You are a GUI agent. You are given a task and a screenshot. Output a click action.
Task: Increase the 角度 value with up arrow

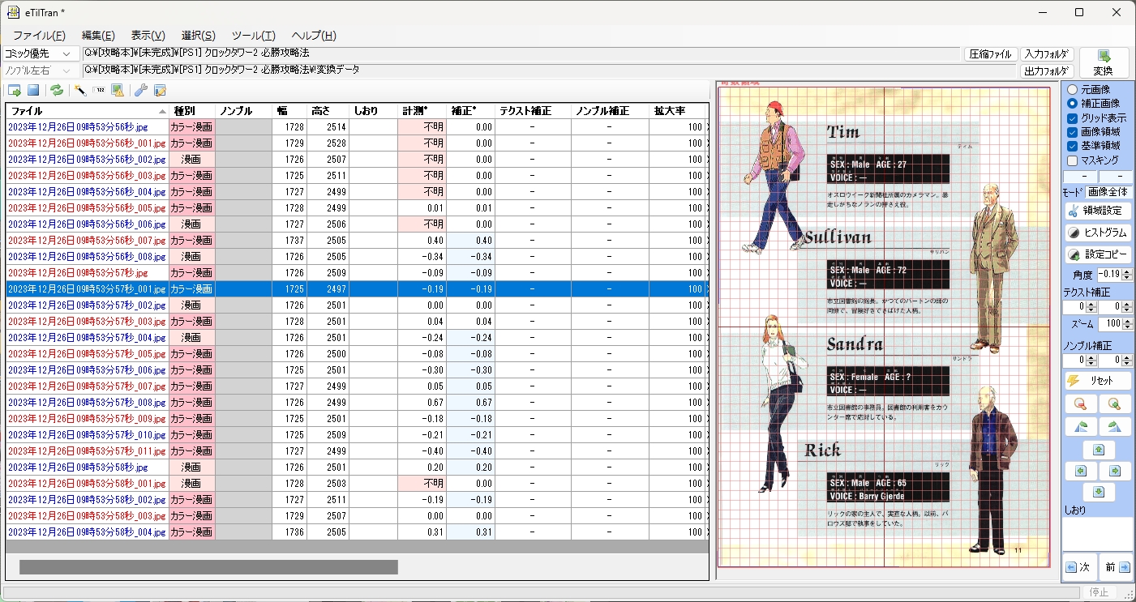pyautogui.click(x=1128, y=271)
